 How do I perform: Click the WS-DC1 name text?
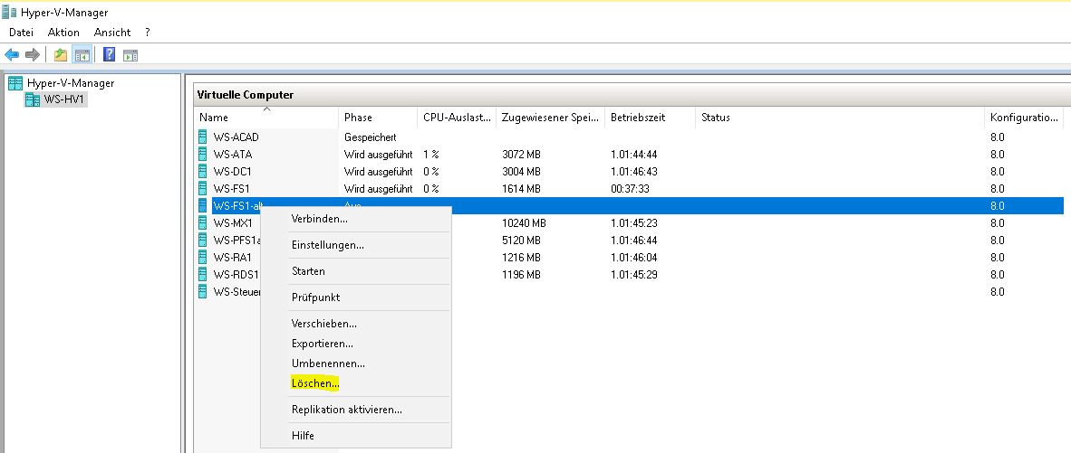[232, 171]
